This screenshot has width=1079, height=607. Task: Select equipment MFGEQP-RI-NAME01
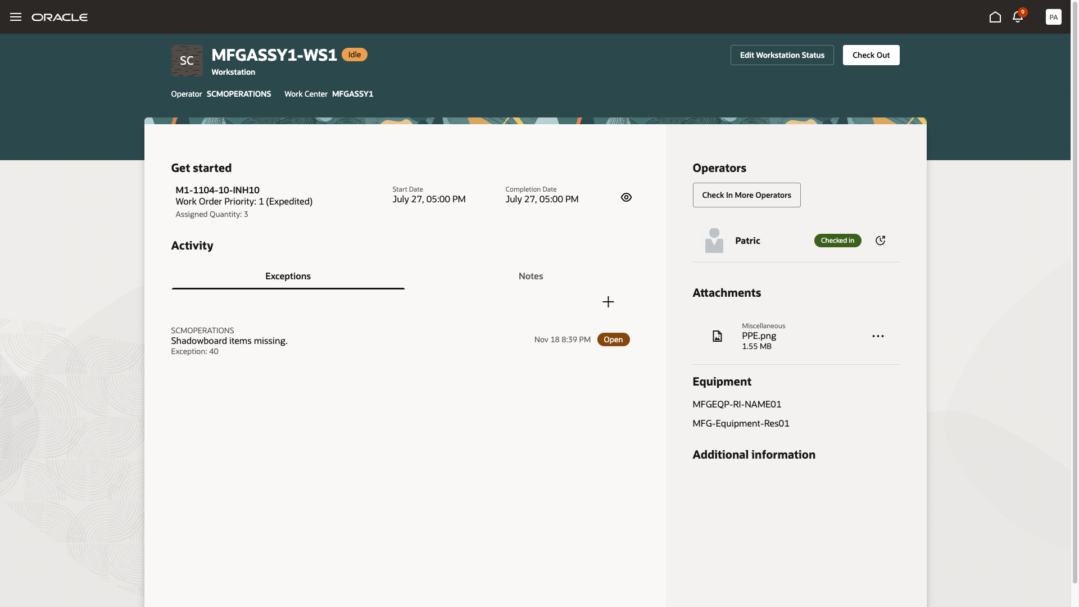(x=737, y=404)
